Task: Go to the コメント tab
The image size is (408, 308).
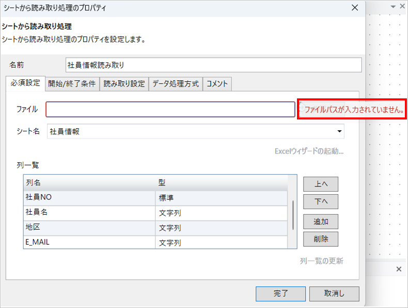Action: (x=217, y=83)
